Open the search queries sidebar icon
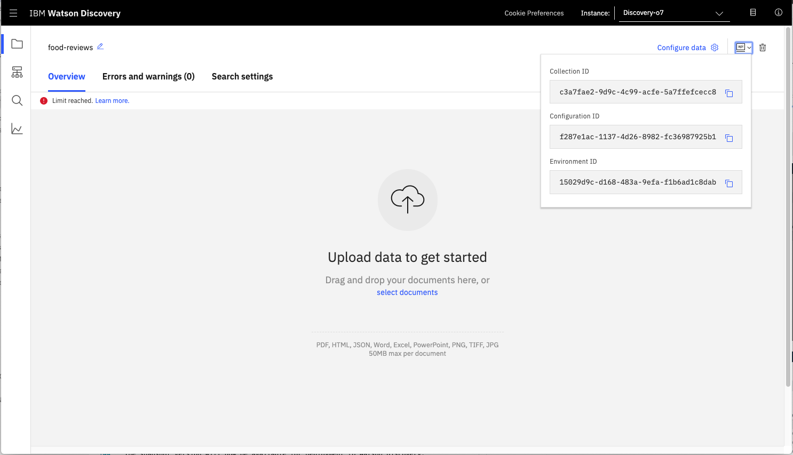Image resolution: width=793 pixels, height=455 pixels. pos(17,100)
